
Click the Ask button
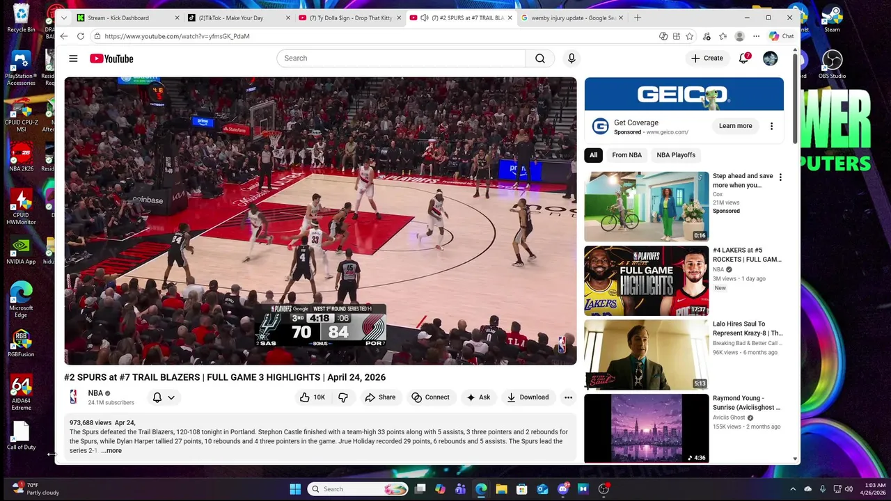[x=479, y=397]
